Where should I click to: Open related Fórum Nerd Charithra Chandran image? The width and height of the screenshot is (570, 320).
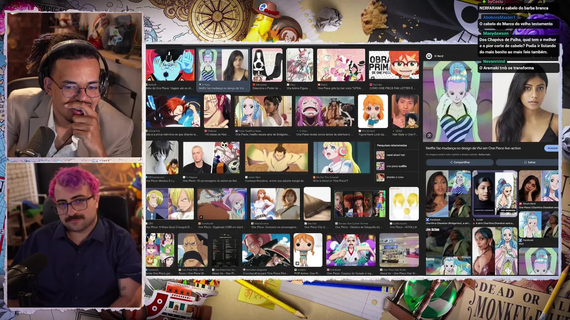pos(538,186)
